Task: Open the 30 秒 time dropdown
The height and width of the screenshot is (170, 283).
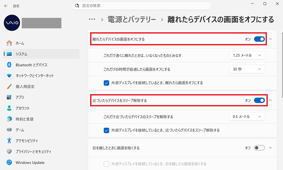Action: click(x=247, y=69)
